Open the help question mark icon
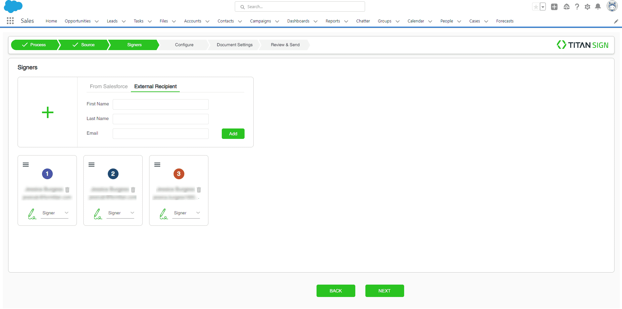Viewport: 622px width, 309px height. click(x=577, y=7)
